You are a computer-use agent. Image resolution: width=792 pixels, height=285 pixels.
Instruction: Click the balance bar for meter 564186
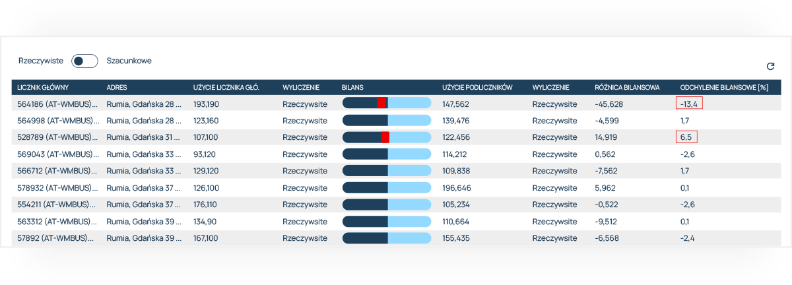386,103
